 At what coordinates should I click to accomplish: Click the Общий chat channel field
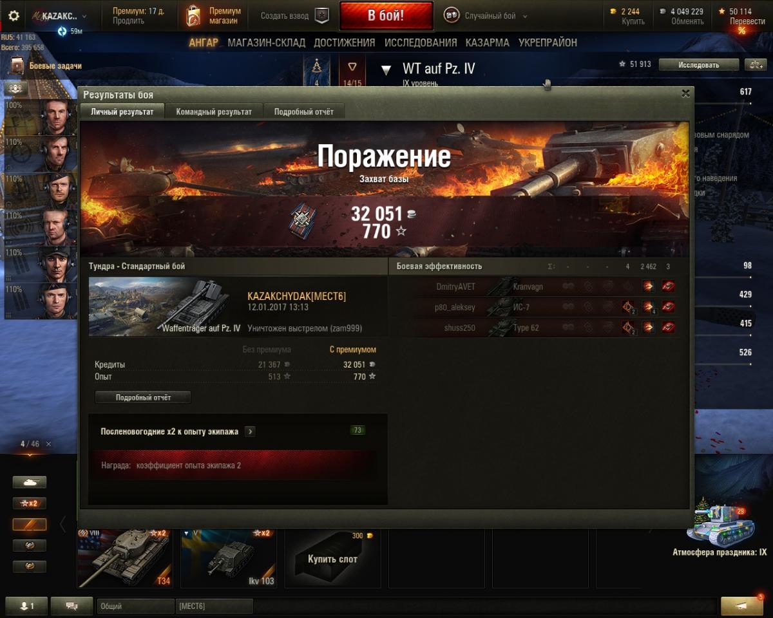[x=135, y=606]
